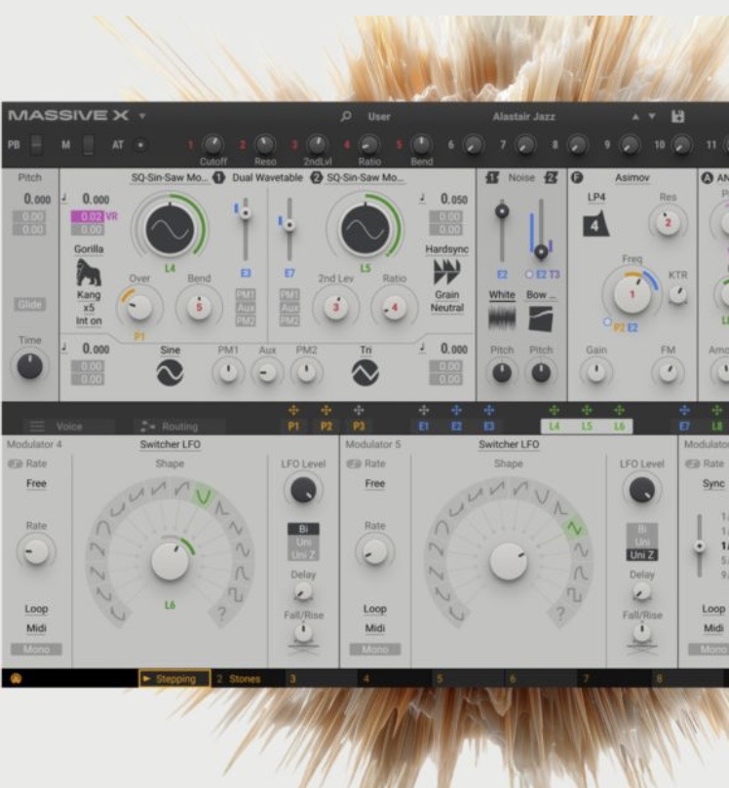729x788 pixels.
Task: Select Uni Z polarity in Modulator 5
Action: pos(642,555)
